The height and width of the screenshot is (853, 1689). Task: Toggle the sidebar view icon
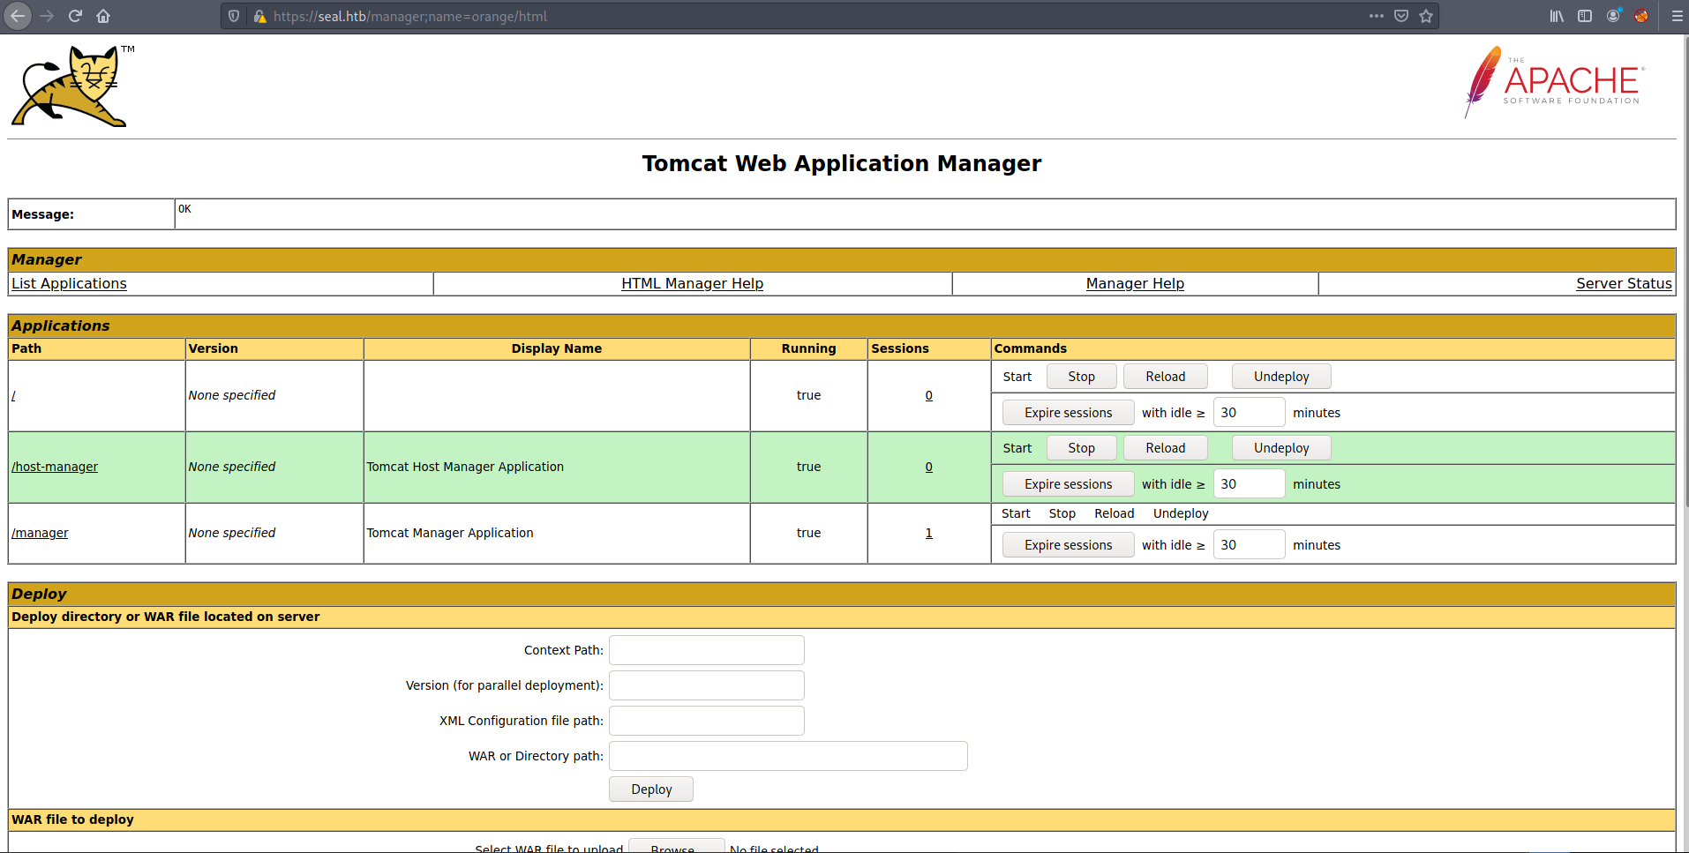1585,16
